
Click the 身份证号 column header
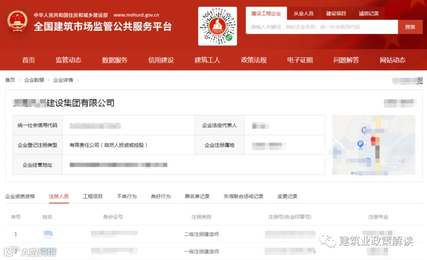(x=113, y=217)
